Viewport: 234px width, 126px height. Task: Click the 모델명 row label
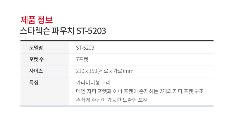click(x=36, y=48)
